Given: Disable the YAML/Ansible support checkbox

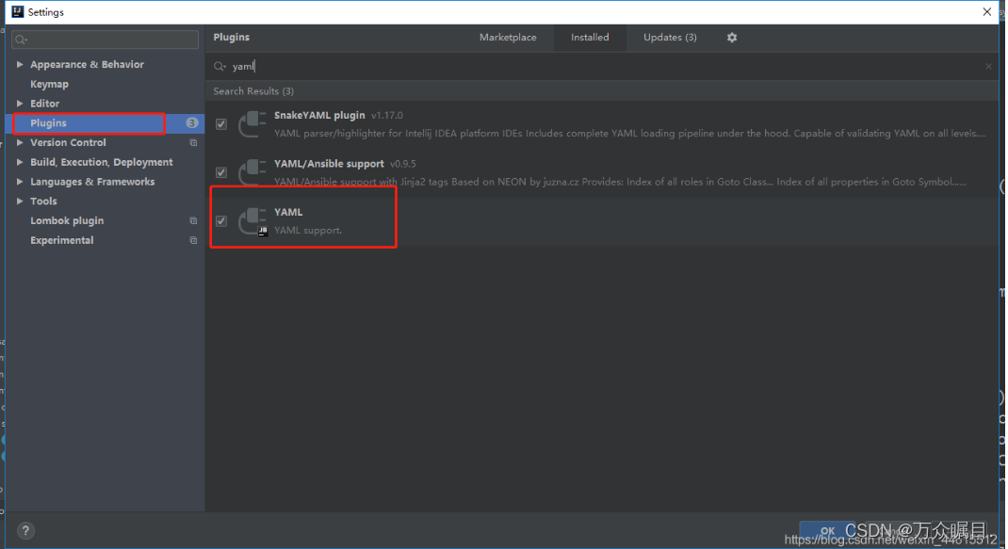Looking at the screenshot, I should click(x=221, y=172).
